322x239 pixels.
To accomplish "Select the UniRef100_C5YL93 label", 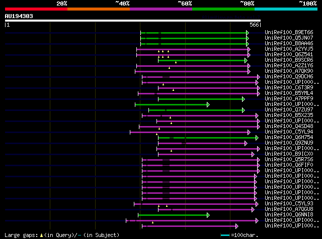I will 289,203.
